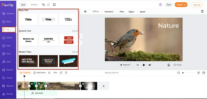Open the BKground sidebar section

[x=8, y=86]
